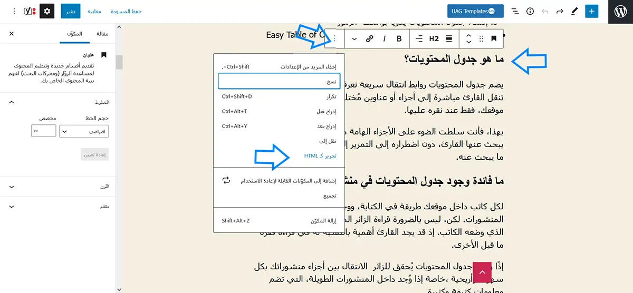Switch to the مقالة sidebar tab
The width and height of the screenshot is (633, 293).
click(102, 34)
